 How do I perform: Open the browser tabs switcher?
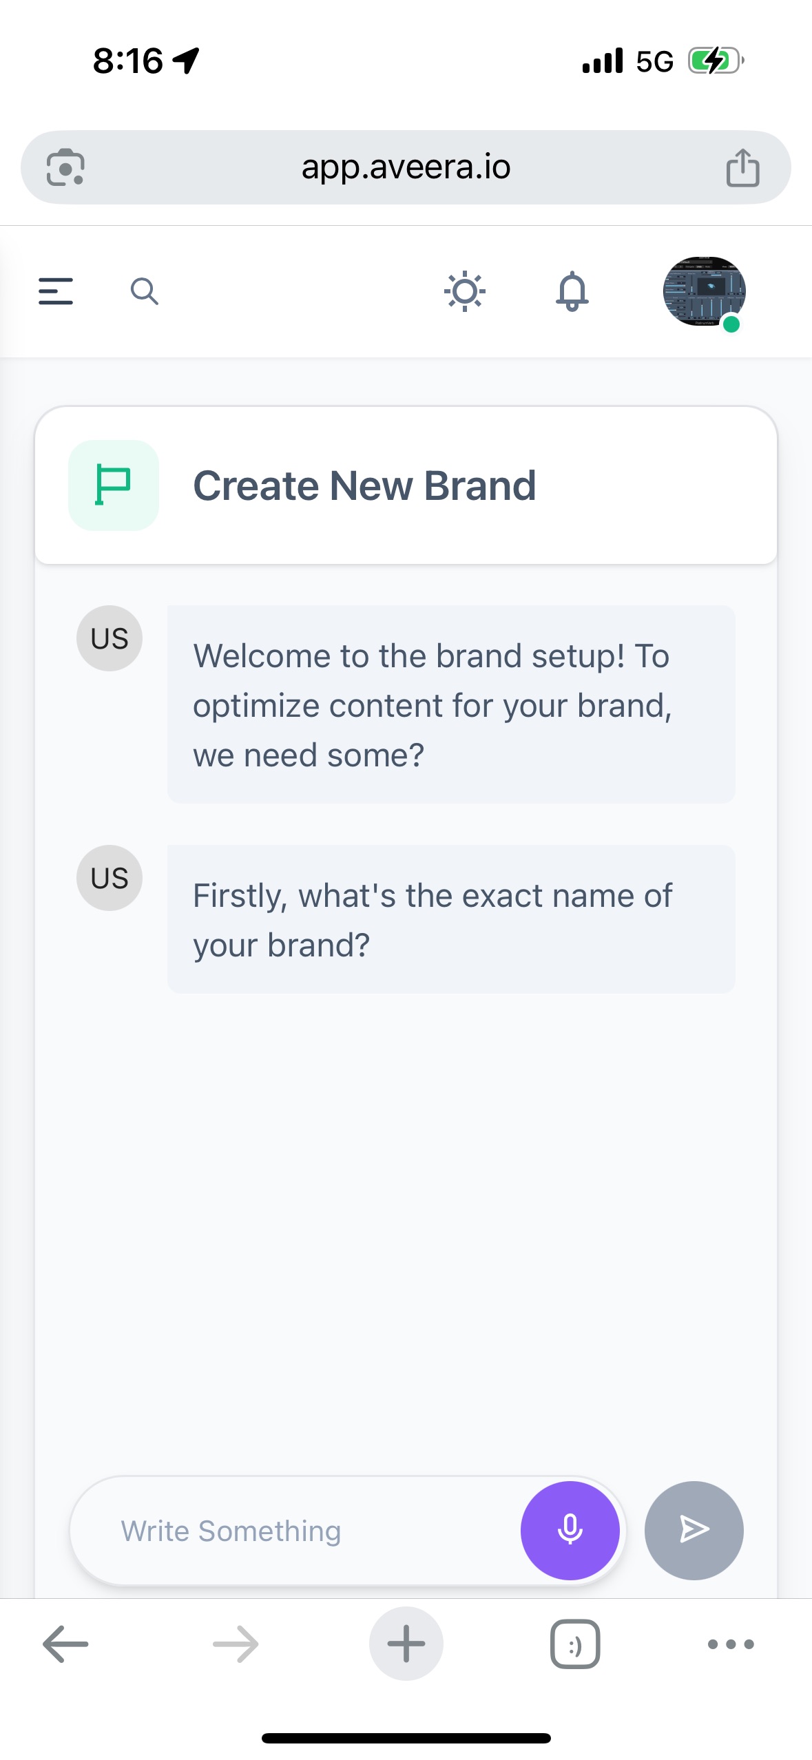point(575,1644)
